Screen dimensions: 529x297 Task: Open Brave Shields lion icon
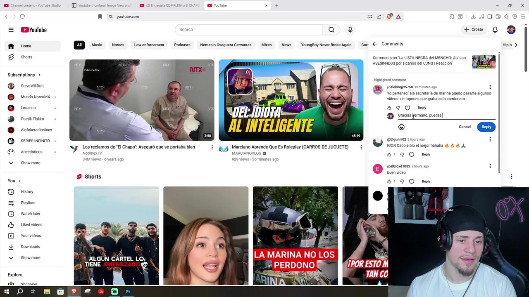coord(389,16)
